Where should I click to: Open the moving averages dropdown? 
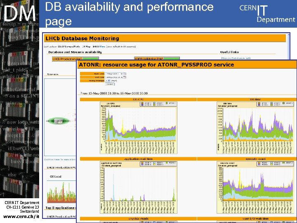(x=108, y=81)
